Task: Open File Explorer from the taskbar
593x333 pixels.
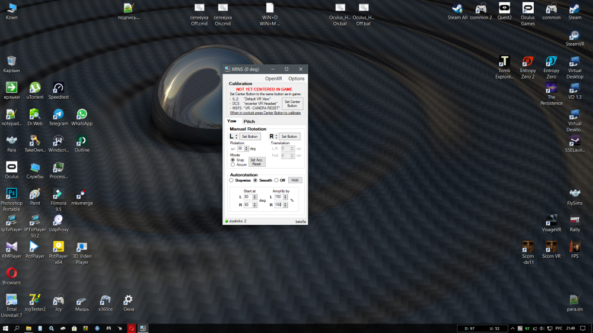Action: coord(28,328)
